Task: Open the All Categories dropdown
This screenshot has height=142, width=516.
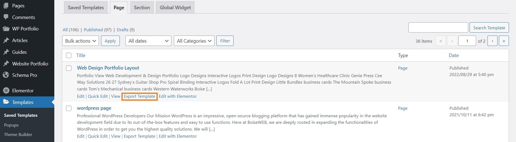Action: 194,41
